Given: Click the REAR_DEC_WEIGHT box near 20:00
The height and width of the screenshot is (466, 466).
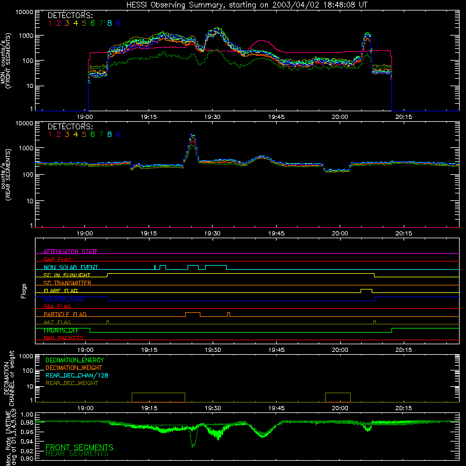Looking at the screenshot, I should tap(338, 398).
